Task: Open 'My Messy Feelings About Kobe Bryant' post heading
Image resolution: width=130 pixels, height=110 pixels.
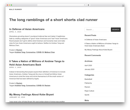Action: [x=31, y=94]
